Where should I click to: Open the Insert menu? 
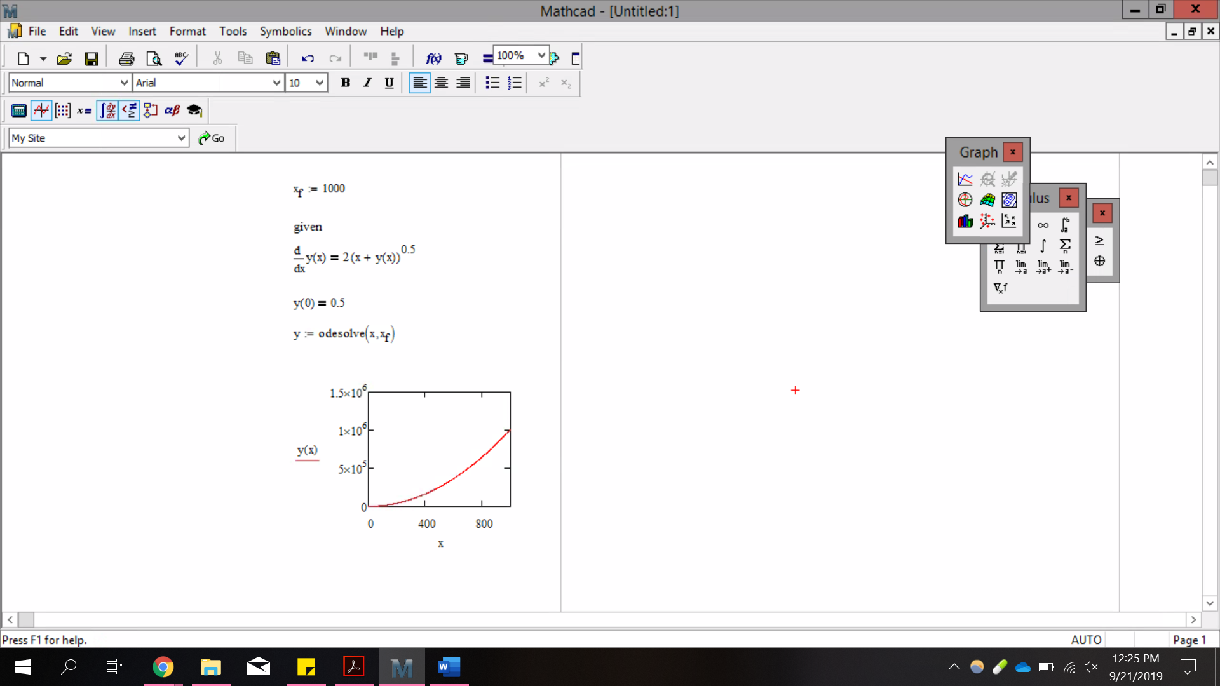pyautogui.click(x=142, y=31)
